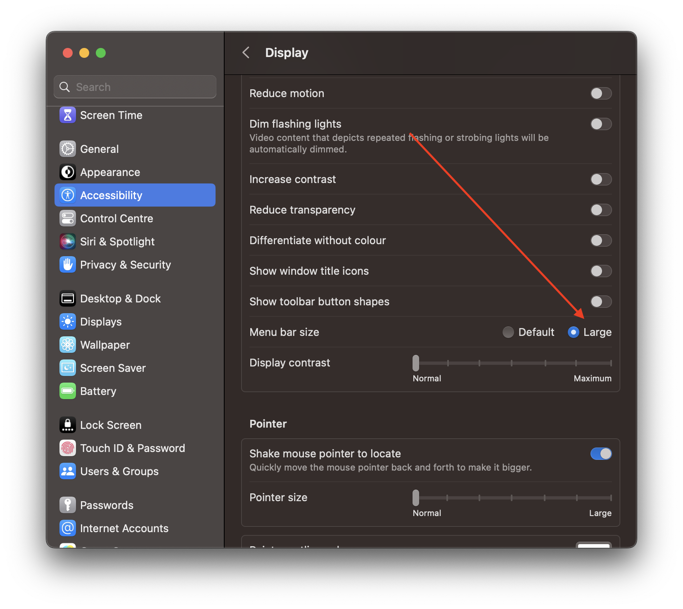The height and width of the screenshot is (609, 683).
Task: Click the Privacy & Security hand icon
Action: pos(68,265)
